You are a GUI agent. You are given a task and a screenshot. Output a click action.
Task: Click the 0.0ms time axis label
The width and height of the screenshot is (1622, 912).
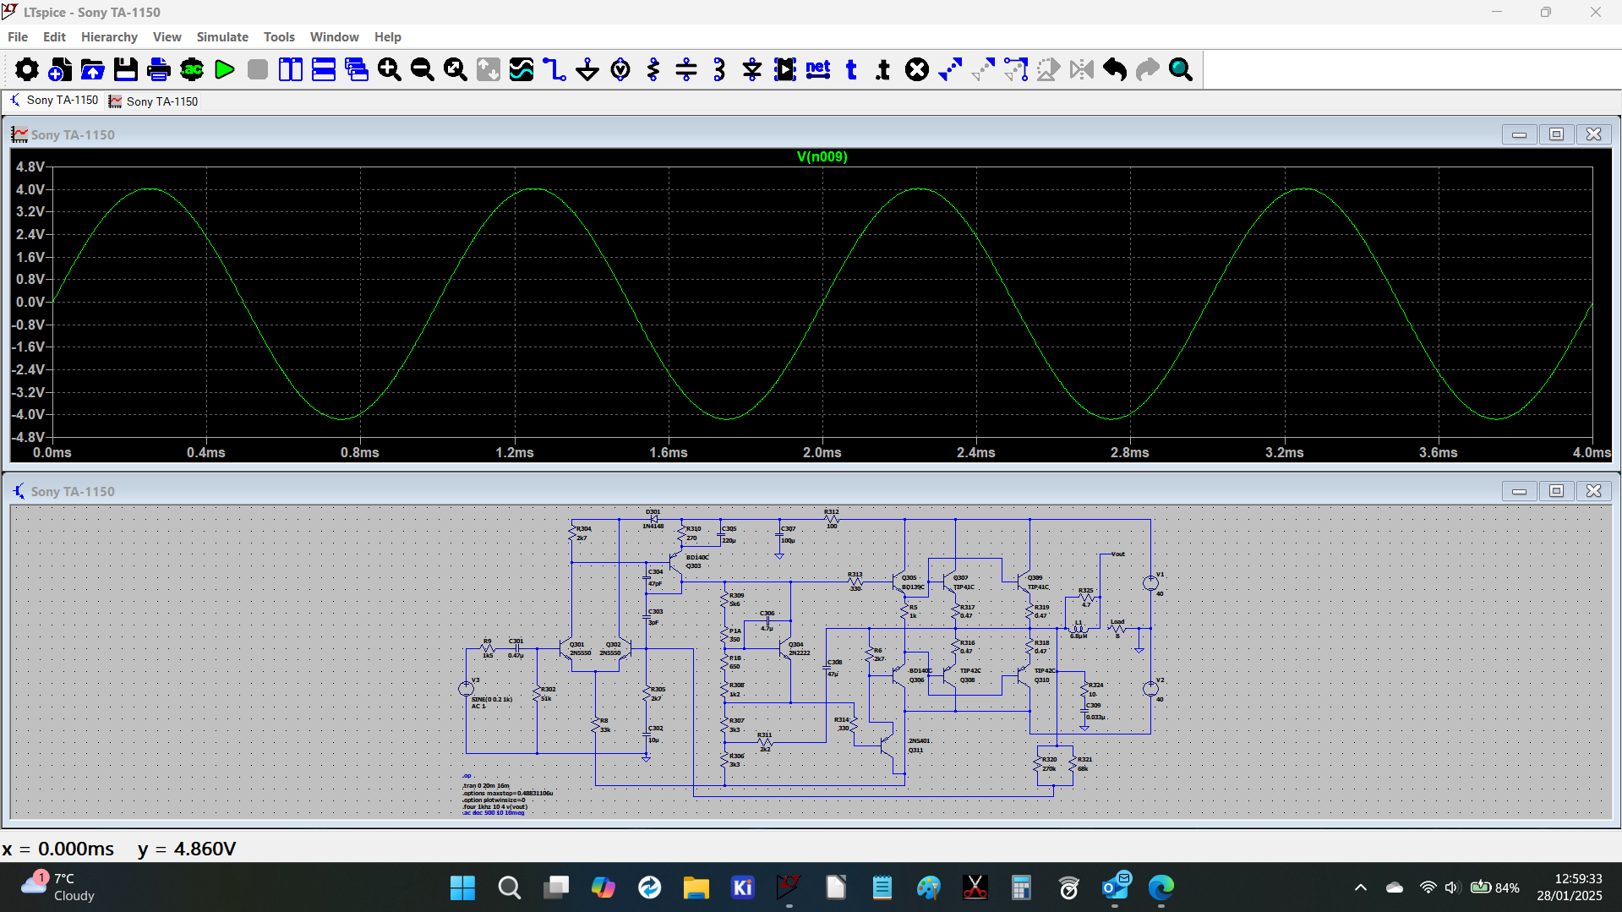point(52,453)
